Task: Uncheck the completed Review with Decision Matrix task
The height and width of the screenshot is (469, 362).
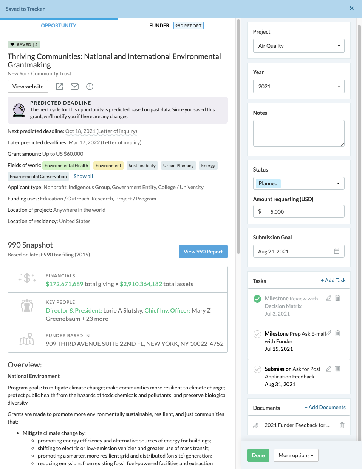Action: (x=257, y=298)
